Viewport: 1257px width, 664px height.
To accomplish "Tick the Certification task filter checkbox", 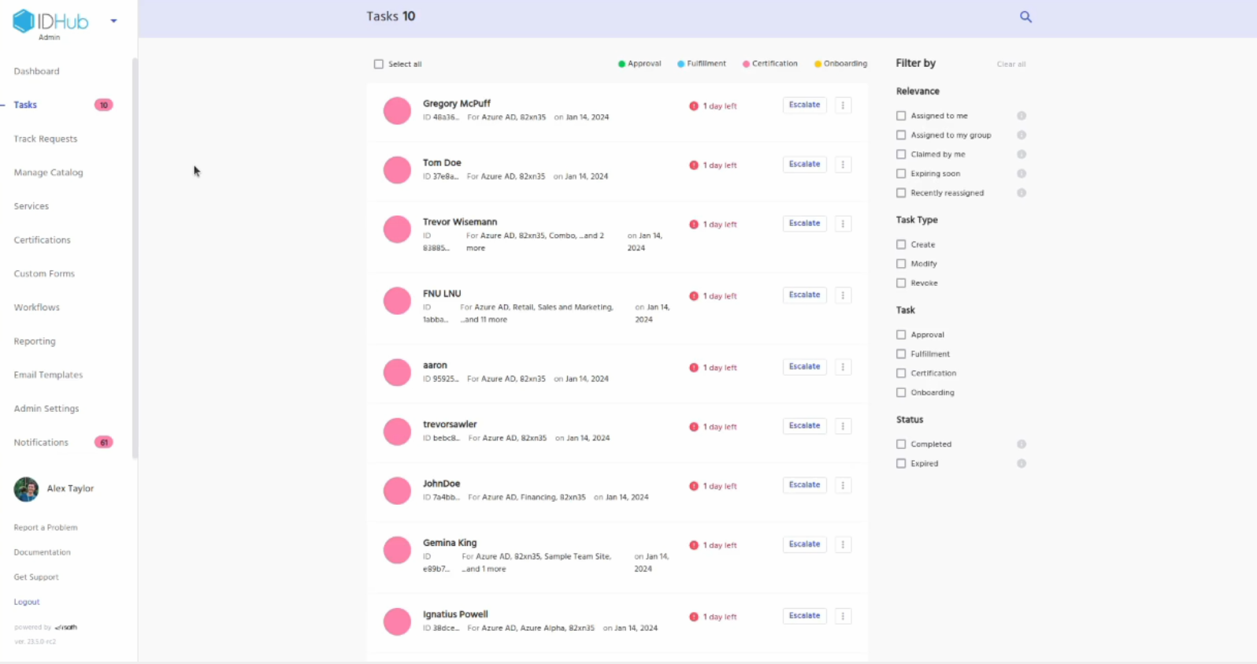I will click(x=901, y=373).
